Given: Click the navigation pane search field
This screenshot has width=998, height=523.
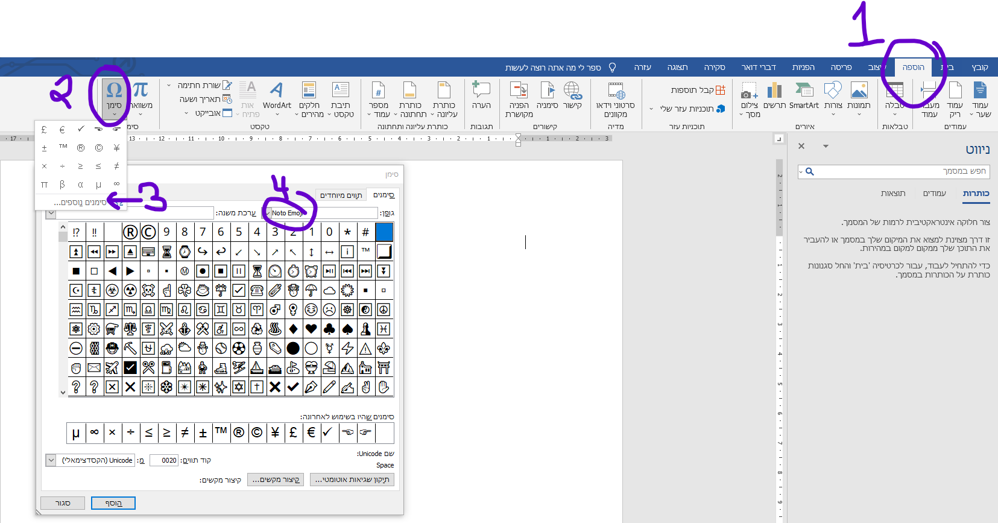Looking at the screenshot, I should 899,171.
